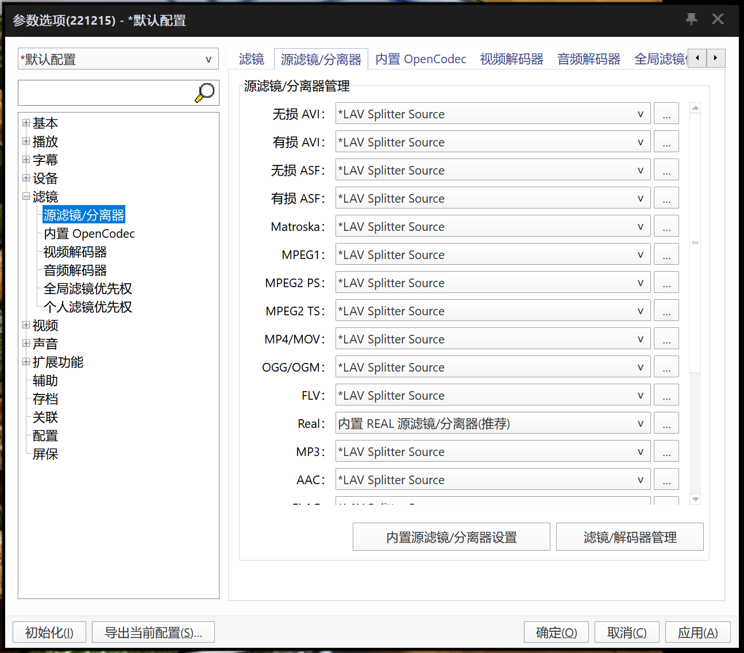Screen dimensions: 744x653
Task: Click the left tab scroll arrow
Action: click(x=697, y=58)
